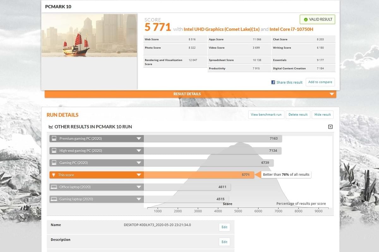The image size is (379, 252).
Task: Click the laptop icon on Gaming laptop row
Action: pyautogui.click(x=54, y=199)
